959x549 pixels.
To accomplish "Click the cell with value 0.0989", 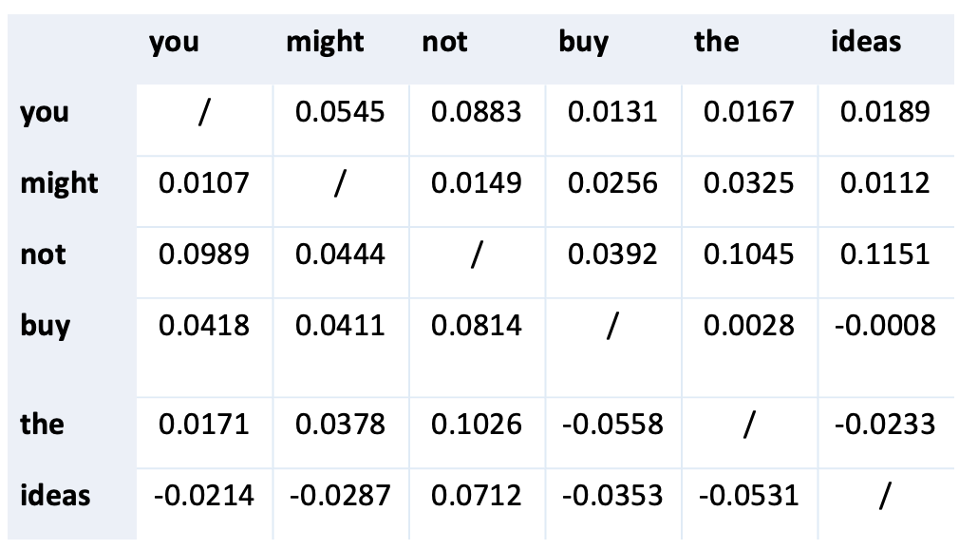I will tap(203, 254).
